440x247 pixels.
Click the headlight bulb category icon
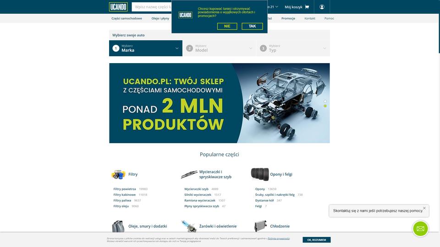point(189,226)
